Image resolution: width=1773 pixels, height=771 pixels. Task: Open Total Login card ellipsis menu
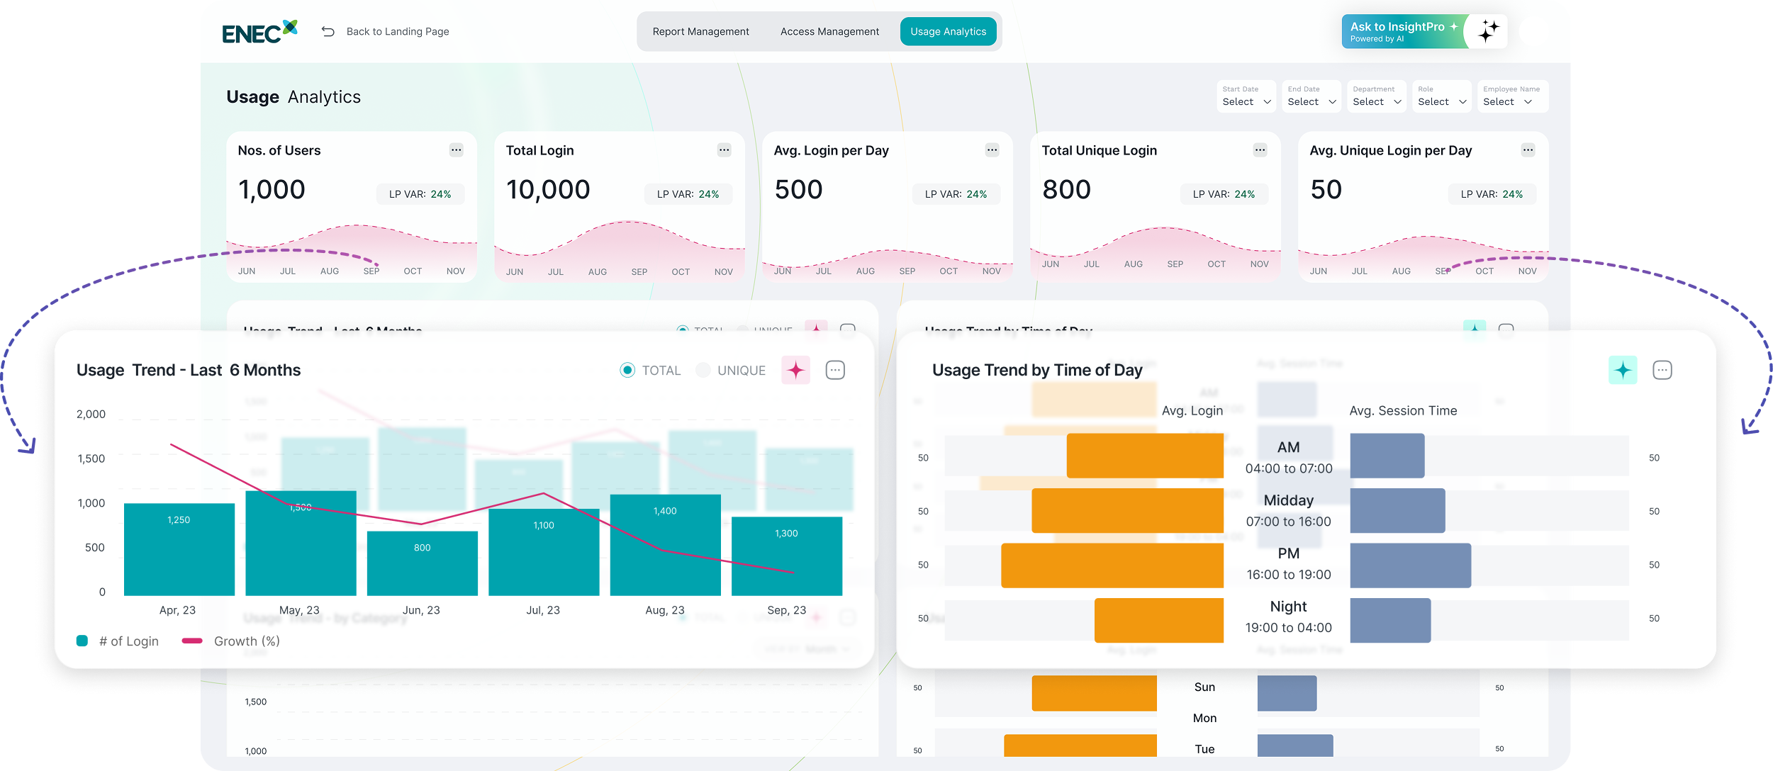coord(724,150)
